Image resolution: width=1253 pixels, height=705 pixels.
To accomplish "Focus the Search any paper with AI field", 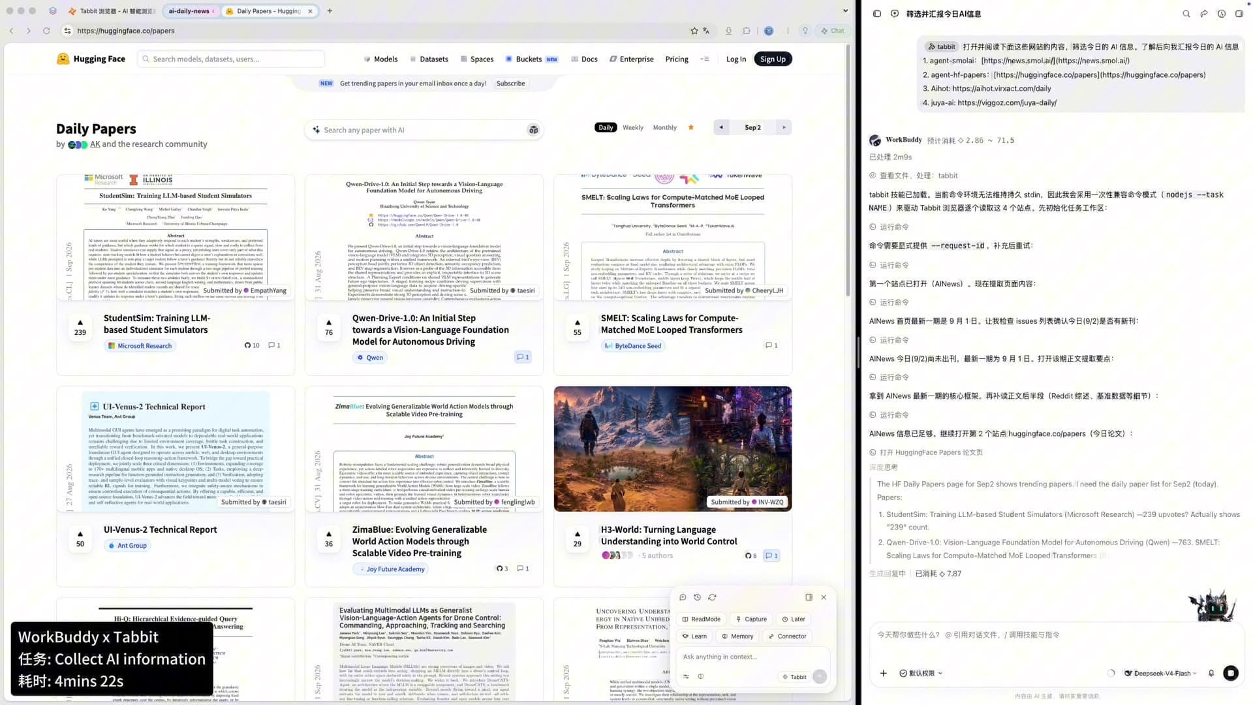I will (x=424, y=130).
